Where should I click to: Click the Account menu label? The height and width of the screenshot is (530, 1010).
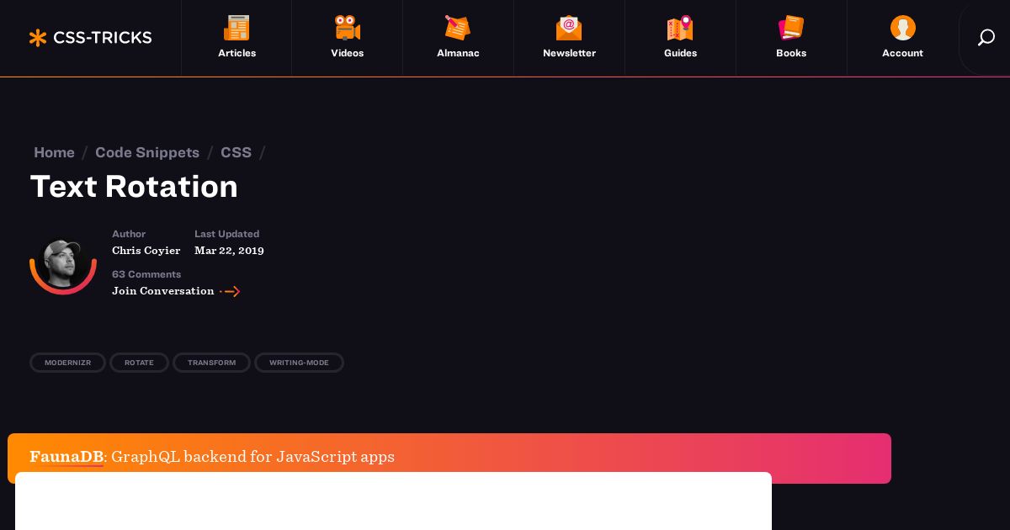(902, 53)
